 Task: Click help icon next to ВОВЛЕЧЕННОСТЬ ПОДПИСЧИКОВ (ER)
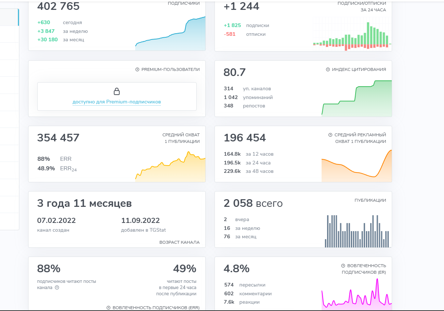343,266
